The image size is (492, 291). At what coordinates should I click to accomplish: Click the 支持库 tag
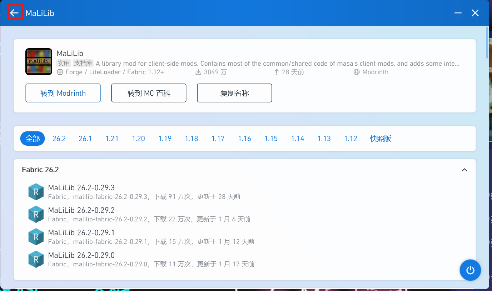(83, 64)
